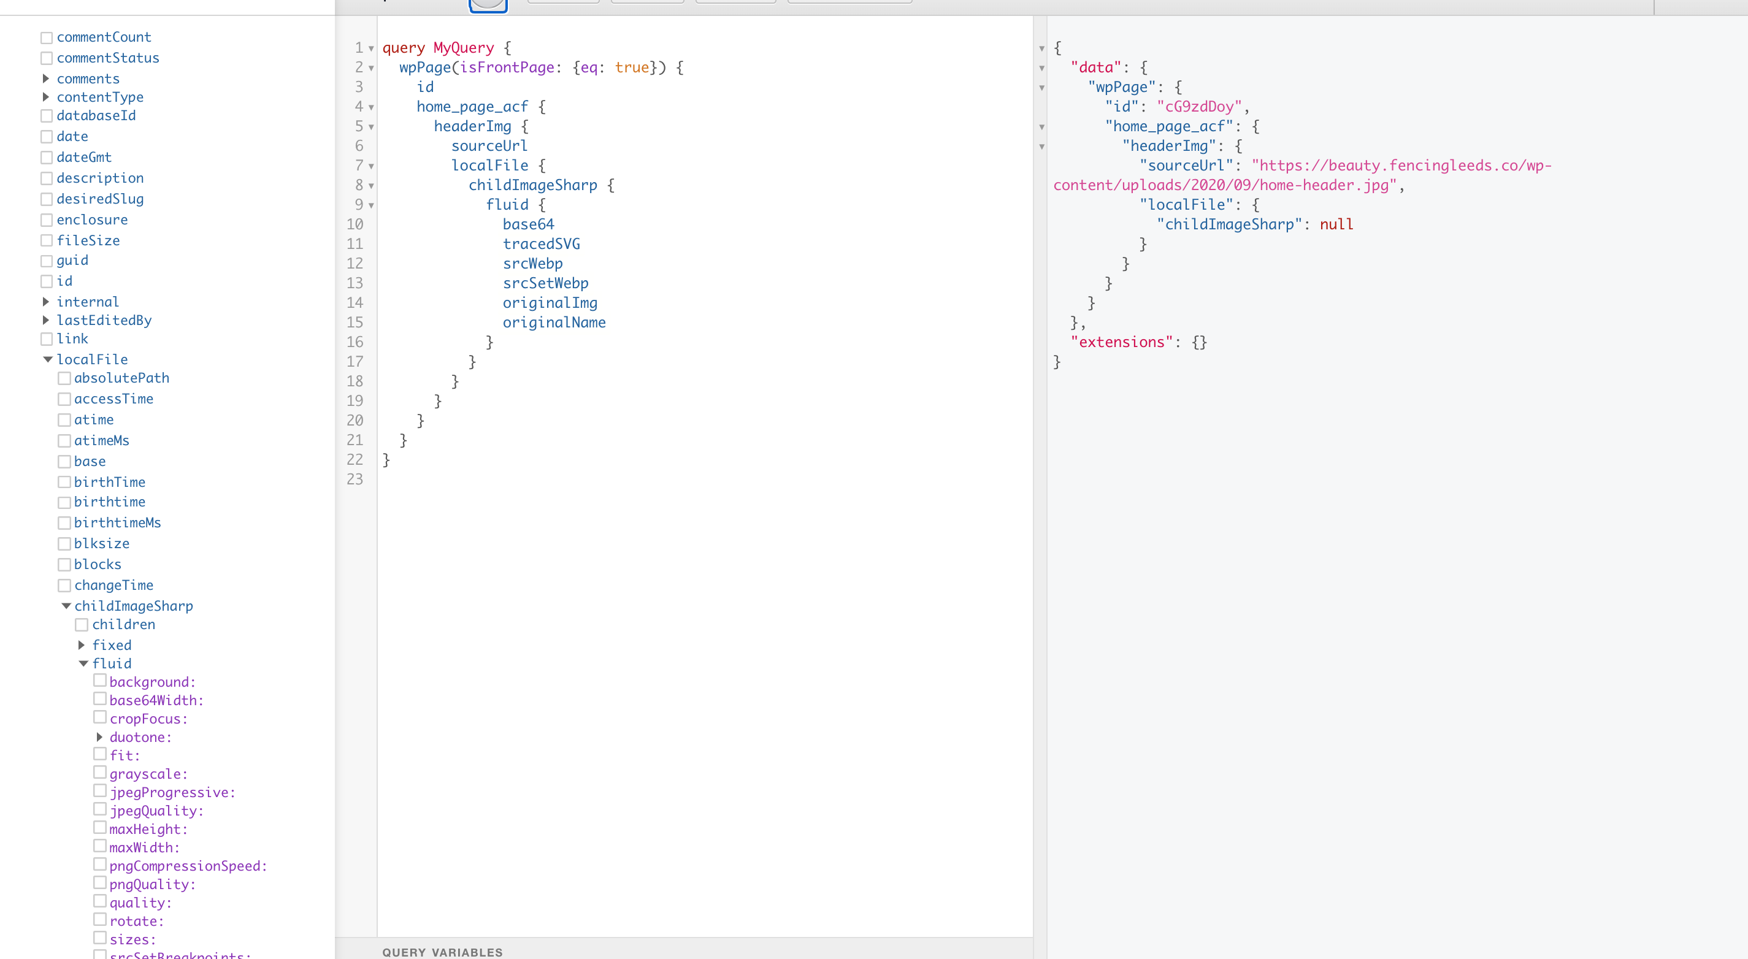
Task: Fold the headerImg block on line 5
Action: (x=371, y=128)
